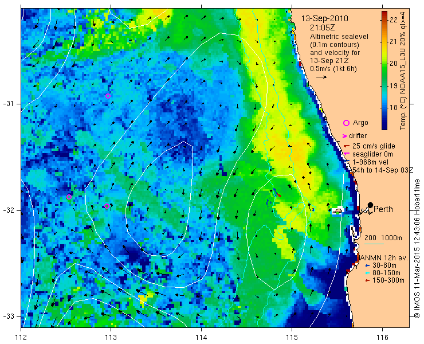Click the Argo float circle near -31 latitude
This screenshot has height=344, width=424.
[108, 96]
